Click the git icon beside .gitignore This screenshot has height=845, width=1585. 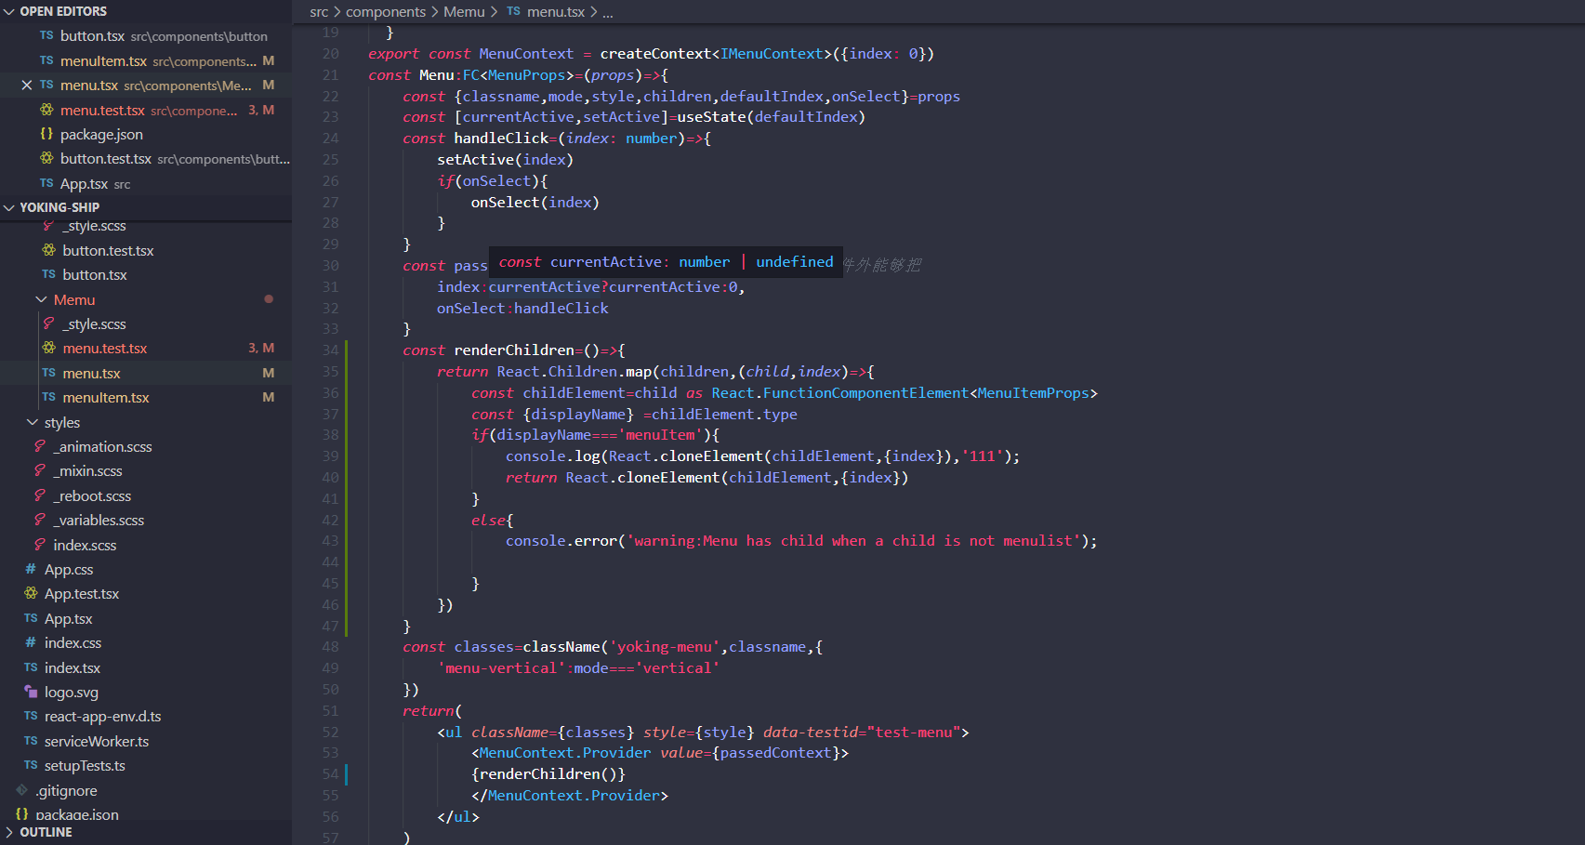tap(22, 790)
